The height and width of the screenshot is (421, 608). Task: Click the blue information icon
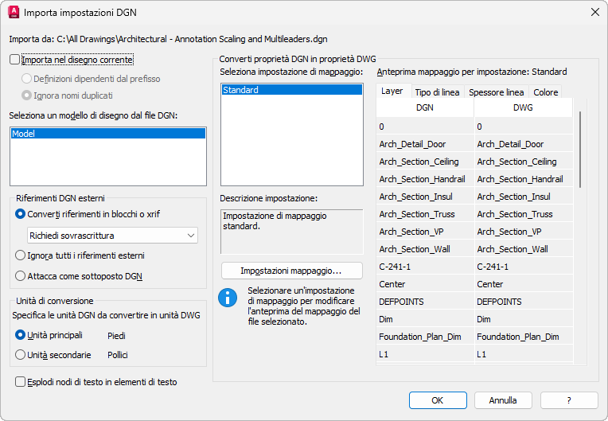(x=228, y=298)
